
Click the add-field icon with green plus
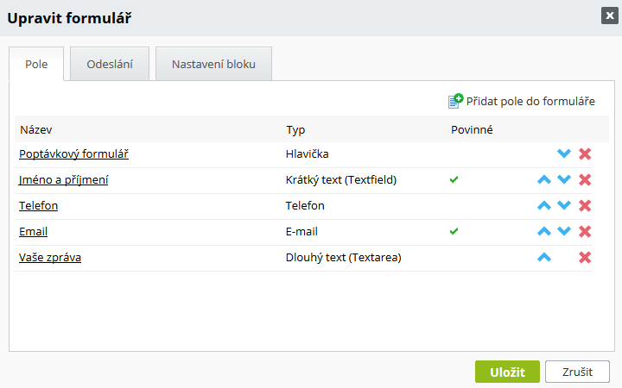pyautogui.click(x=455, y=101)
